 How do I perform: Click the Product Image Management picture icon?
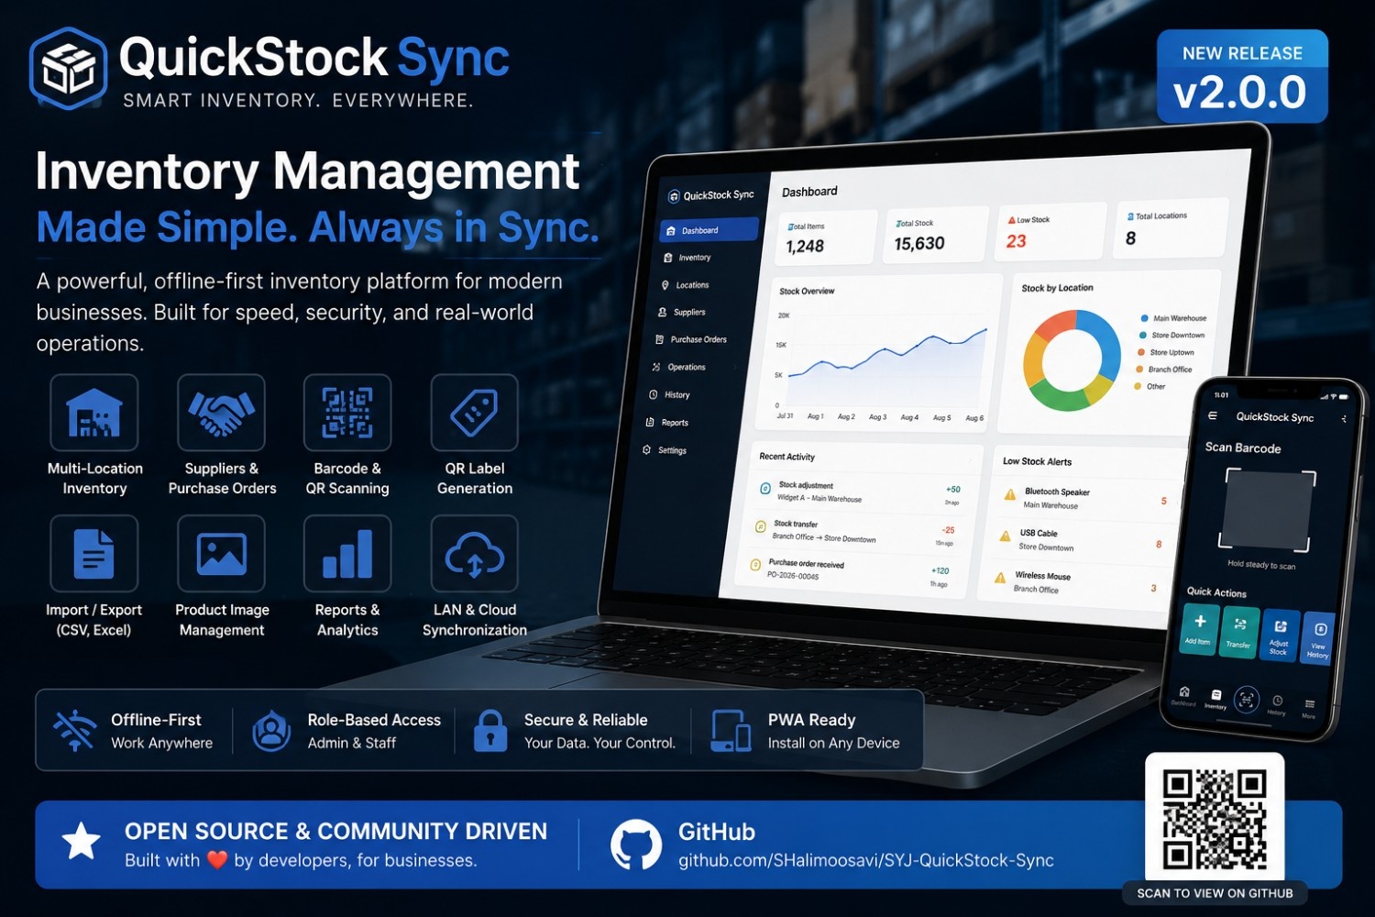[x=221, y=554]
